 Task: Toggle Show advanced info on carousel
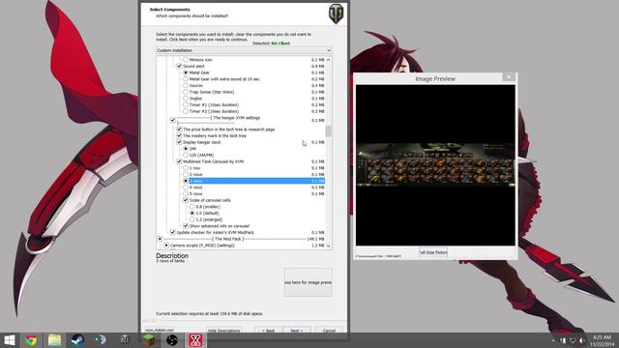pyautogui.click(x=186, y=226)
